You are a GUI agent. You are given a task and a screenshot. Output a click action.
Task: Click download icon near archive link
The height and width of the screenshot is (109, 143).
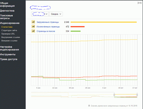pos(89,106)
